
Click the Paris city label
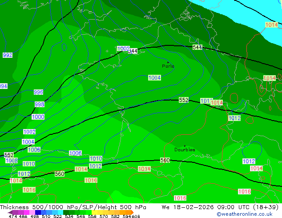pyautogui.click(x=168, y=66)
